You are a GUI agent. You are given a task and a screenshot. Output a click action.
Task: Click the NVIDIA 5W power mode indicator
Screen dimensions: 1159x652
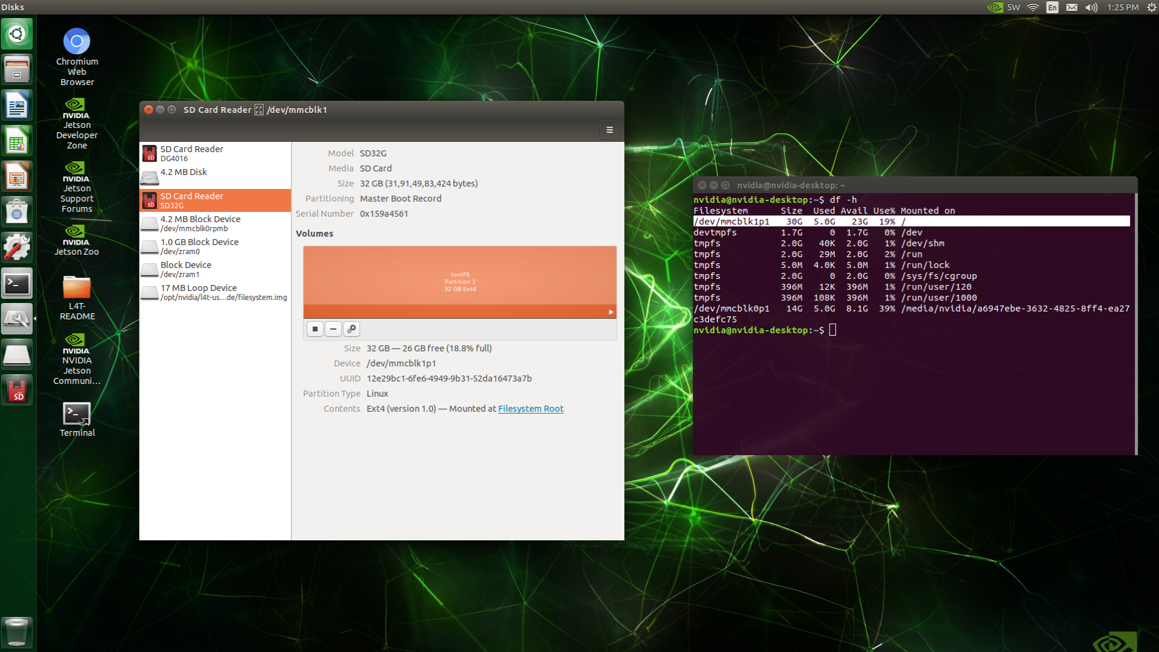click(x=1003, y=7)
